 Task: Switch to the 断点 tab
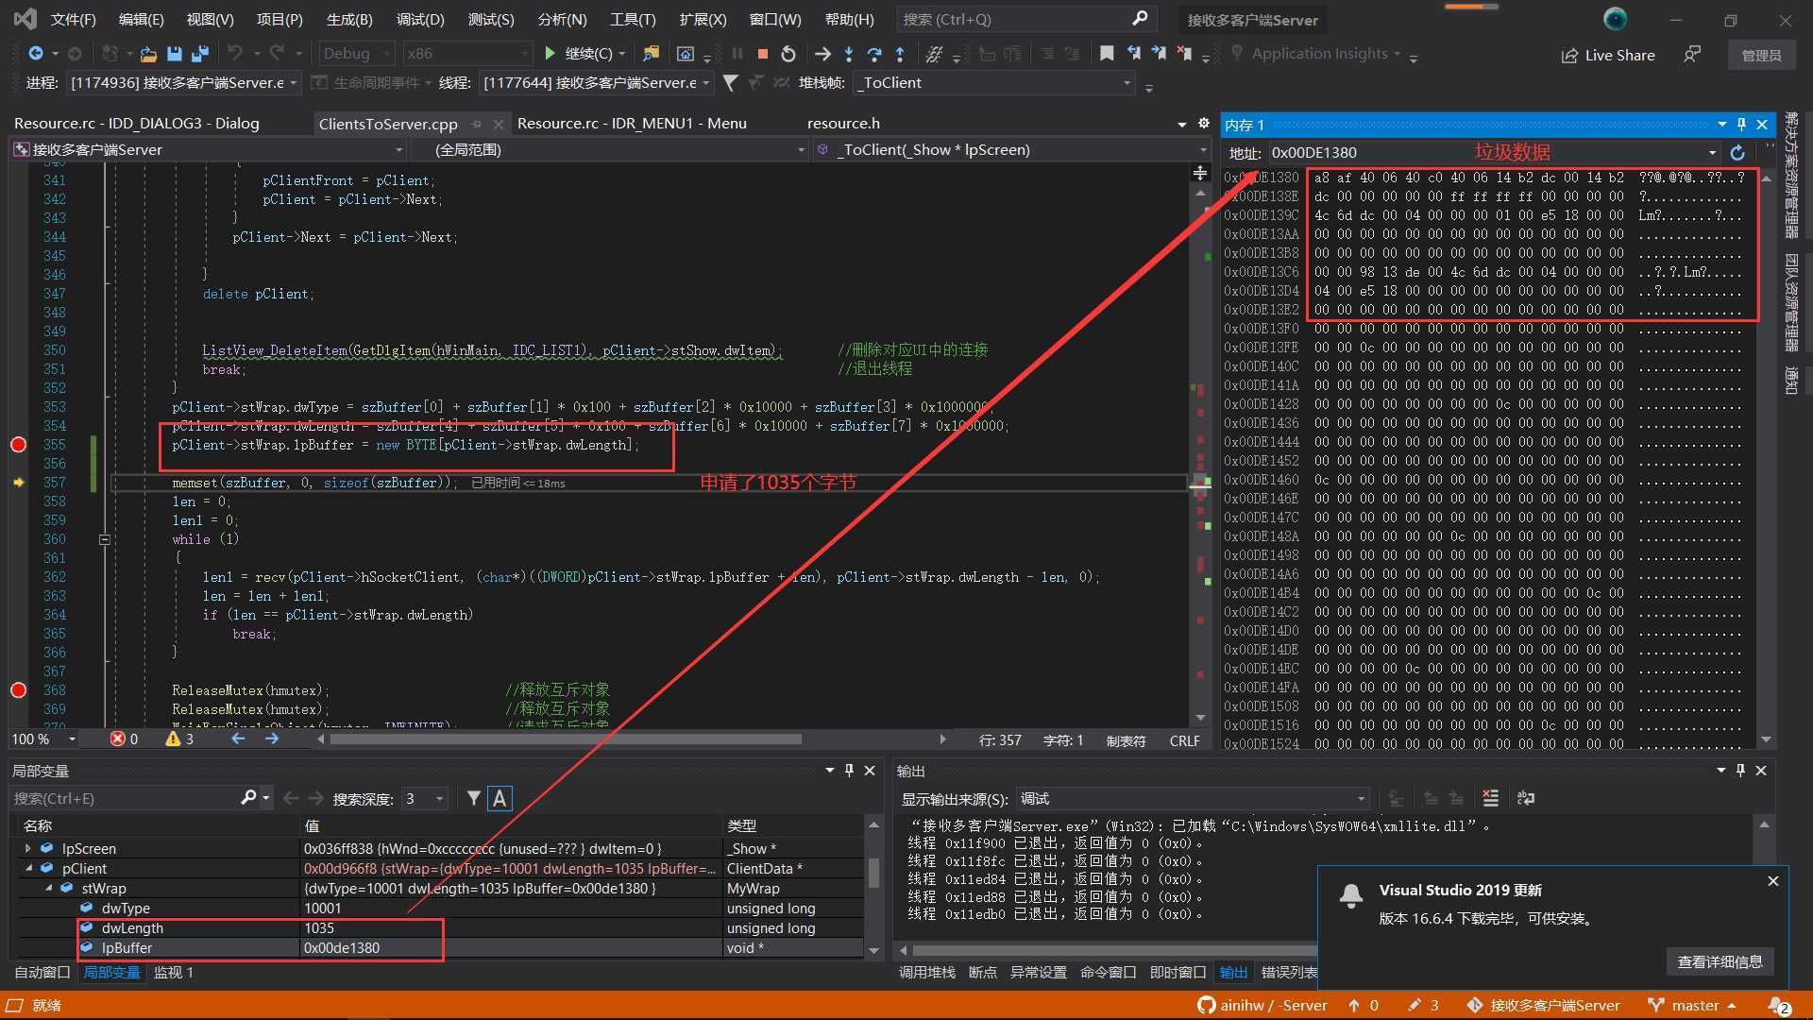pos(983,973)
